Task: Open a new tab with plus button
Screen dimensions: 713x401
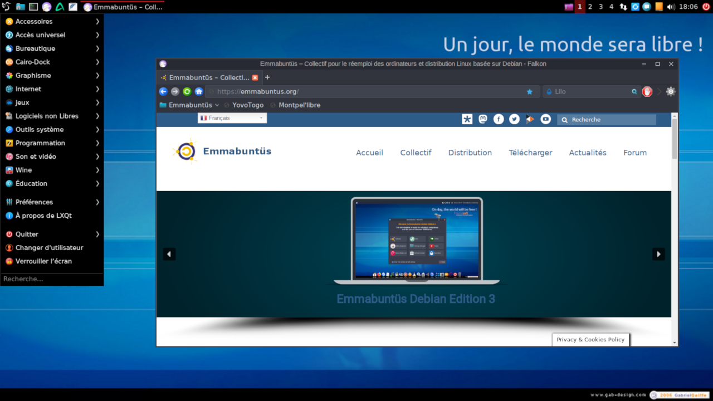Action: click(267, 77)
